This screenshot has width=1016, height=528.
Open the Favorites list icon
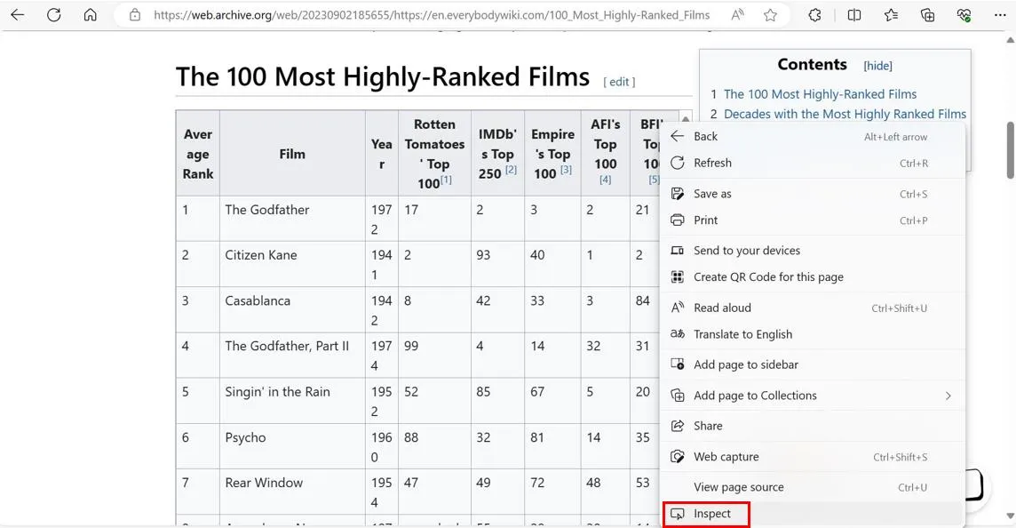[891, 15]
